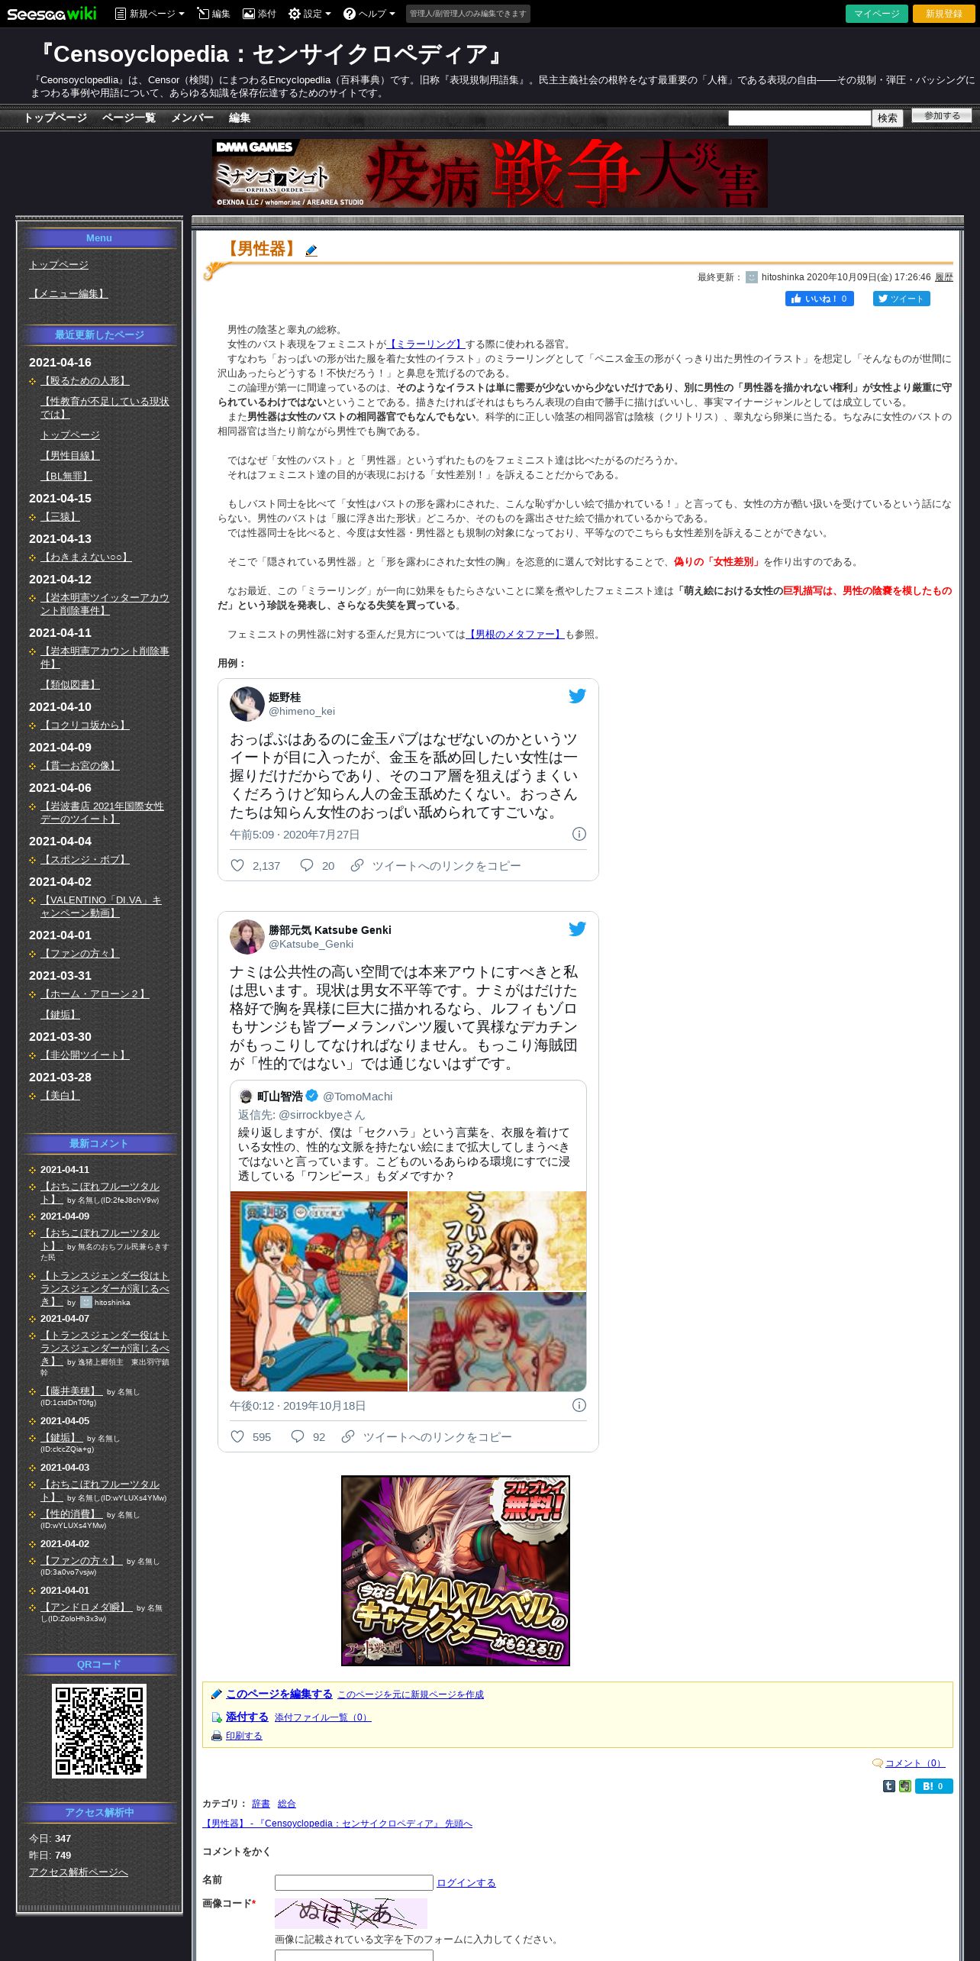
Task: Click the 添付する attach link
Action: click(247, 1717)
